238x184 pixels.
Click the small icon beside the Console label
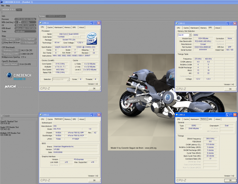[1, 116]
